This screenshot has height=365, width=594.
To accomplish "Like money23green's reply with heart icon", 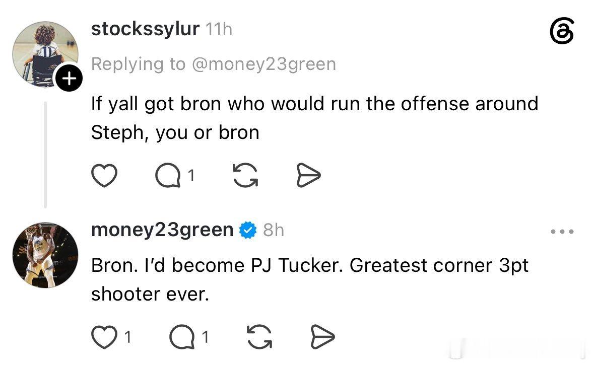I will tap(104, 337).
